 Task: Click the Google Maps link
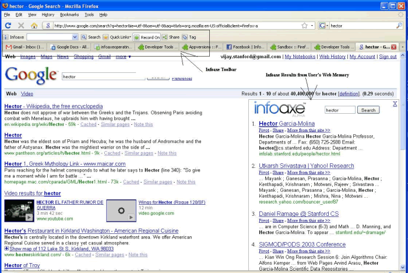point(46,57)
